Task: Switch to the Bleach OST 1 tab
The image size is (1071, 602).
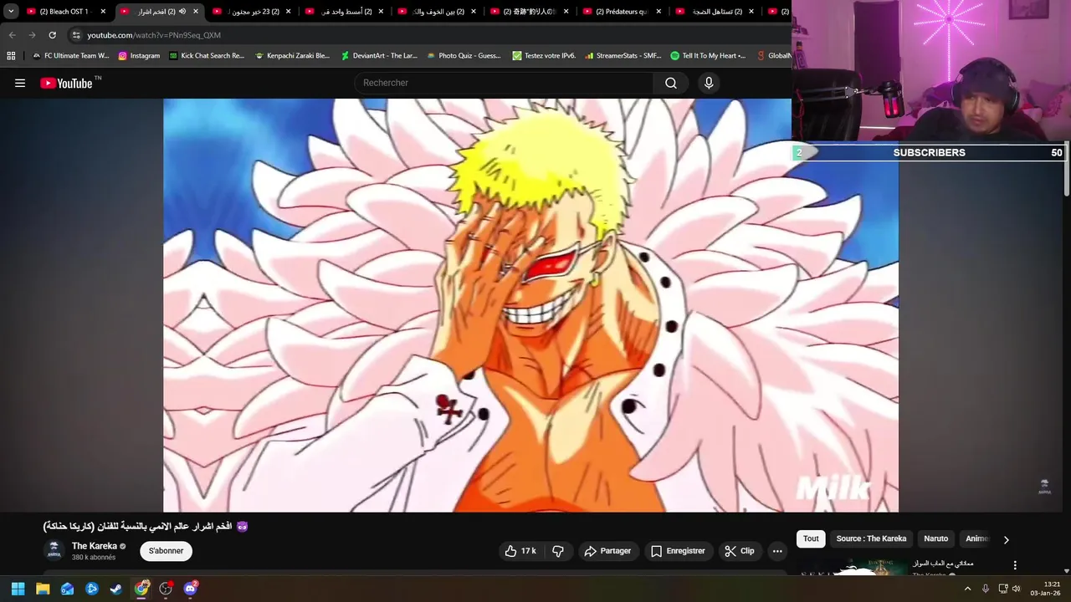Action: coord(64,12)
